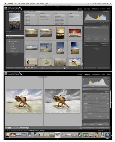Toggle highlight clipping indicator in Develop histogram
Screen dimensions: 115x142
pyautogui.click(x=108, y=79)
